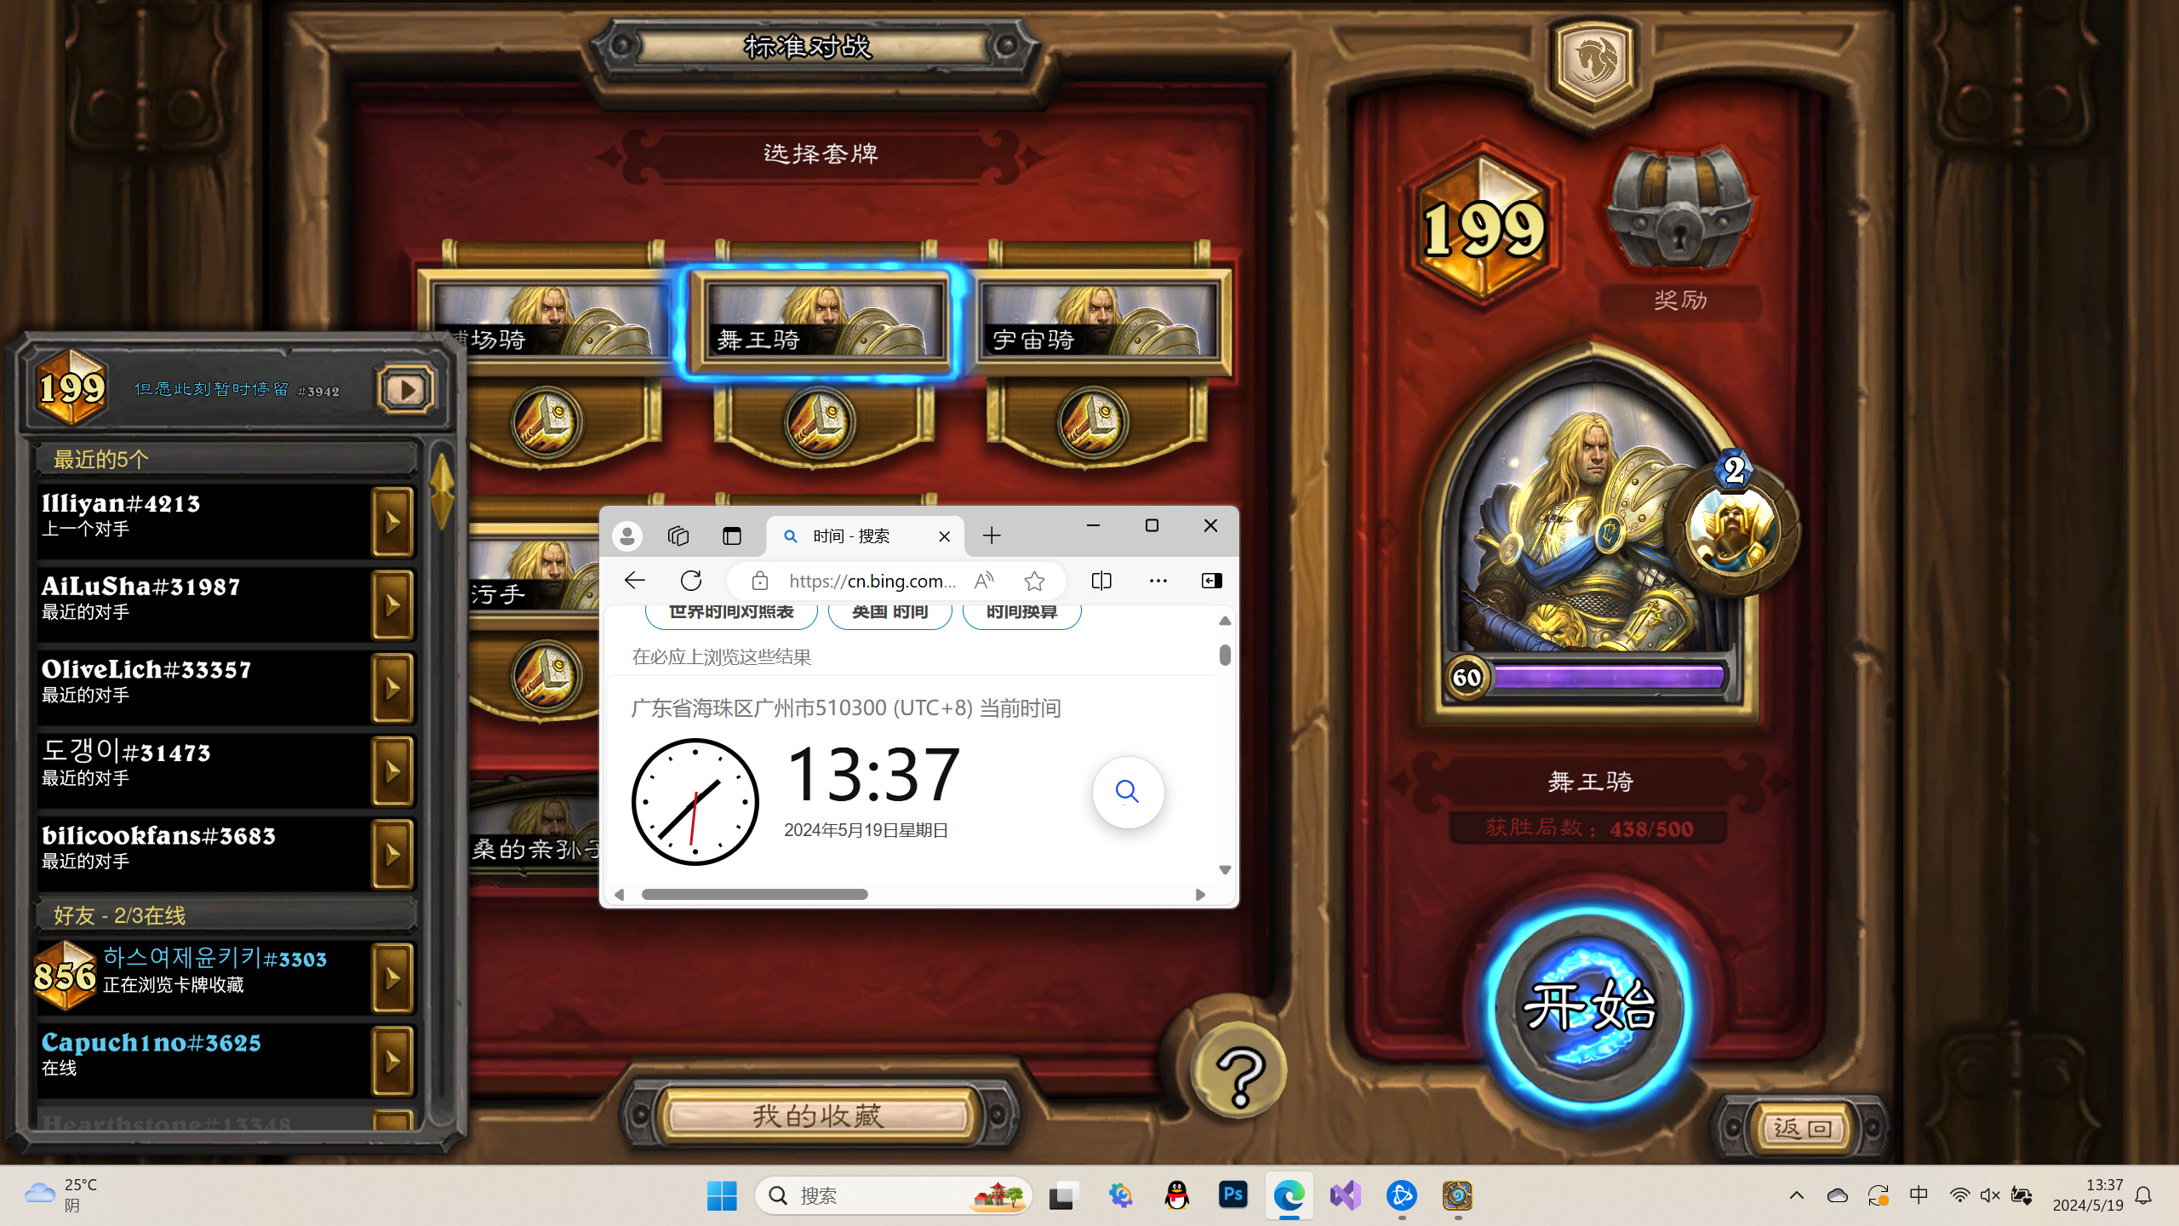The image size is (2179, 1226).
Task: Click the friends list scrollbar handle
Action: 443,492
